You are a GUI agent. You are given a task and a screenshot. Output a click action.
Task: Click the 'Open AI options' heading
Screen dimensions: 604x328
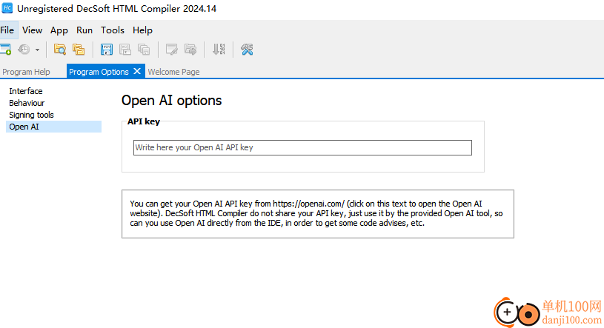pos(171,101)
